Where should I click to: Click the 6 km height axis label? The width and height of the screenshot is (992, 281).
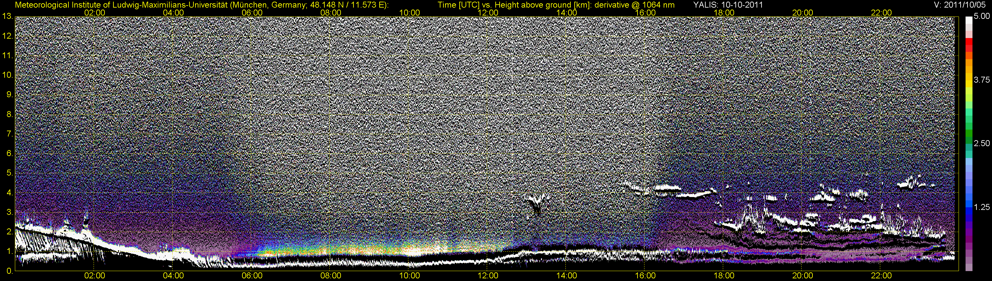pos(10,154)
